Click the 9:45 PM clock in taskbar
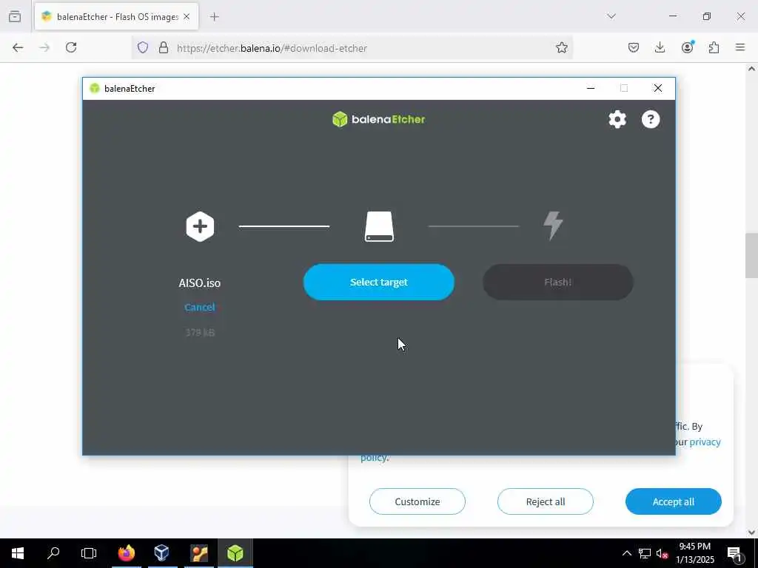Image resolution: width=758 pixels, height=568 pixels. [694, 547]
